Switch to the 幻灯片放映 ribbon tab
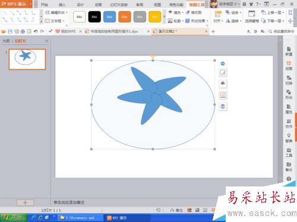This screenshot has height=222, width=297. click(x=119, y=4)
